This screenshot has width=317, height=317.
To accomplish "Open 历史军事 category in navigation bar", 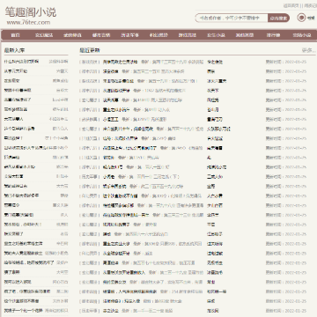I will (130, 35).
